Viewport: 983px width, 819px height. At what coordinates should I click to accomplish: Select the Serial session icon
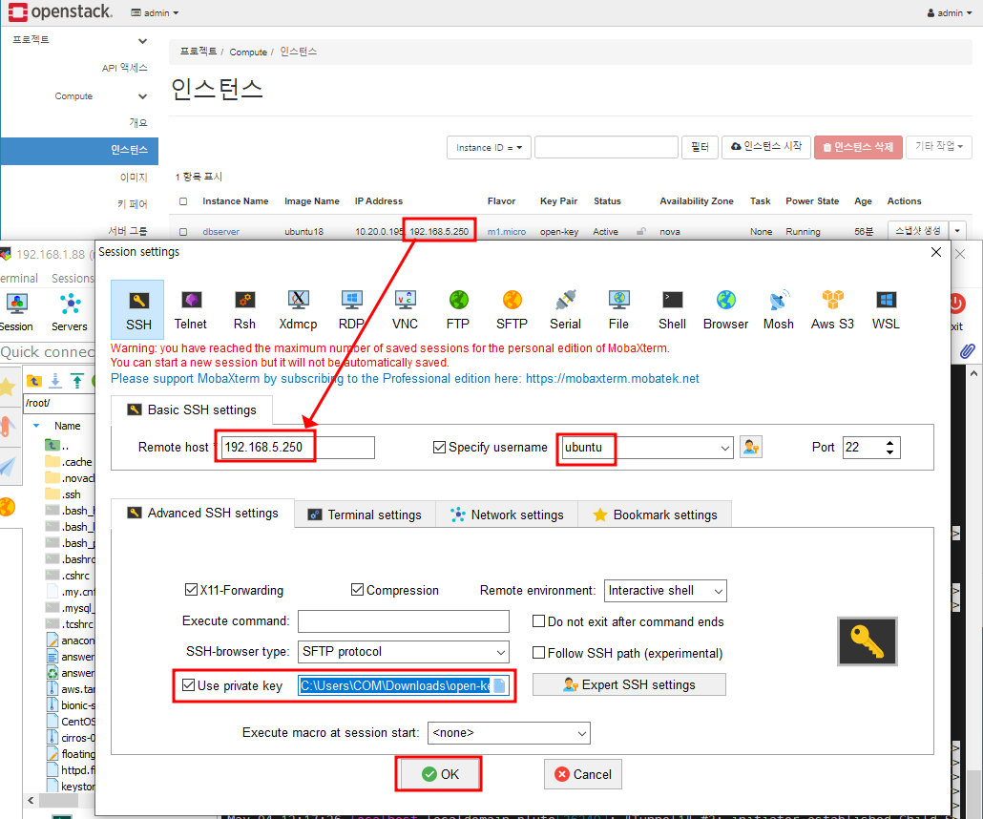(566, 309)
